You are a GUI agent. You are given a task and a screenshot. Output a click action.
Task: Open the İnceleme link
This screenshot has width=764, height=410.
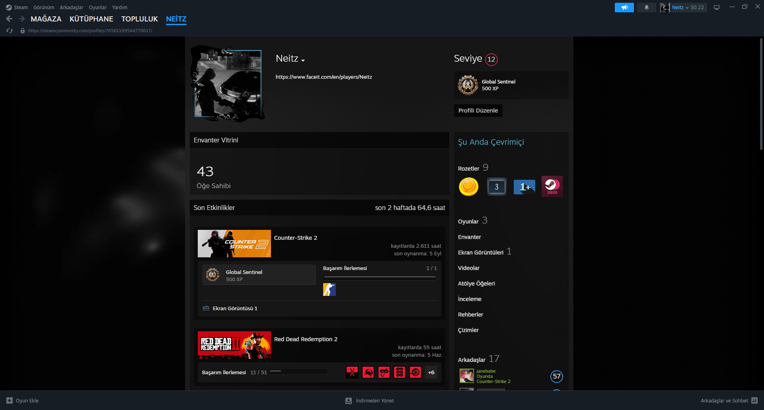coord(470,299)
